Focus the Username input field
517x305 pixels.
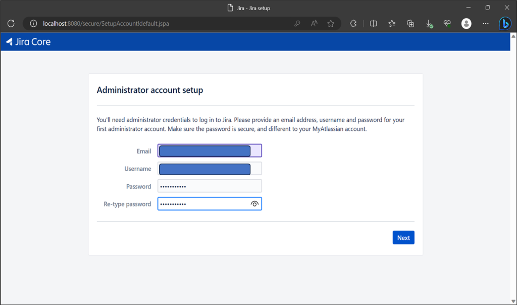[x=210, y=169]
